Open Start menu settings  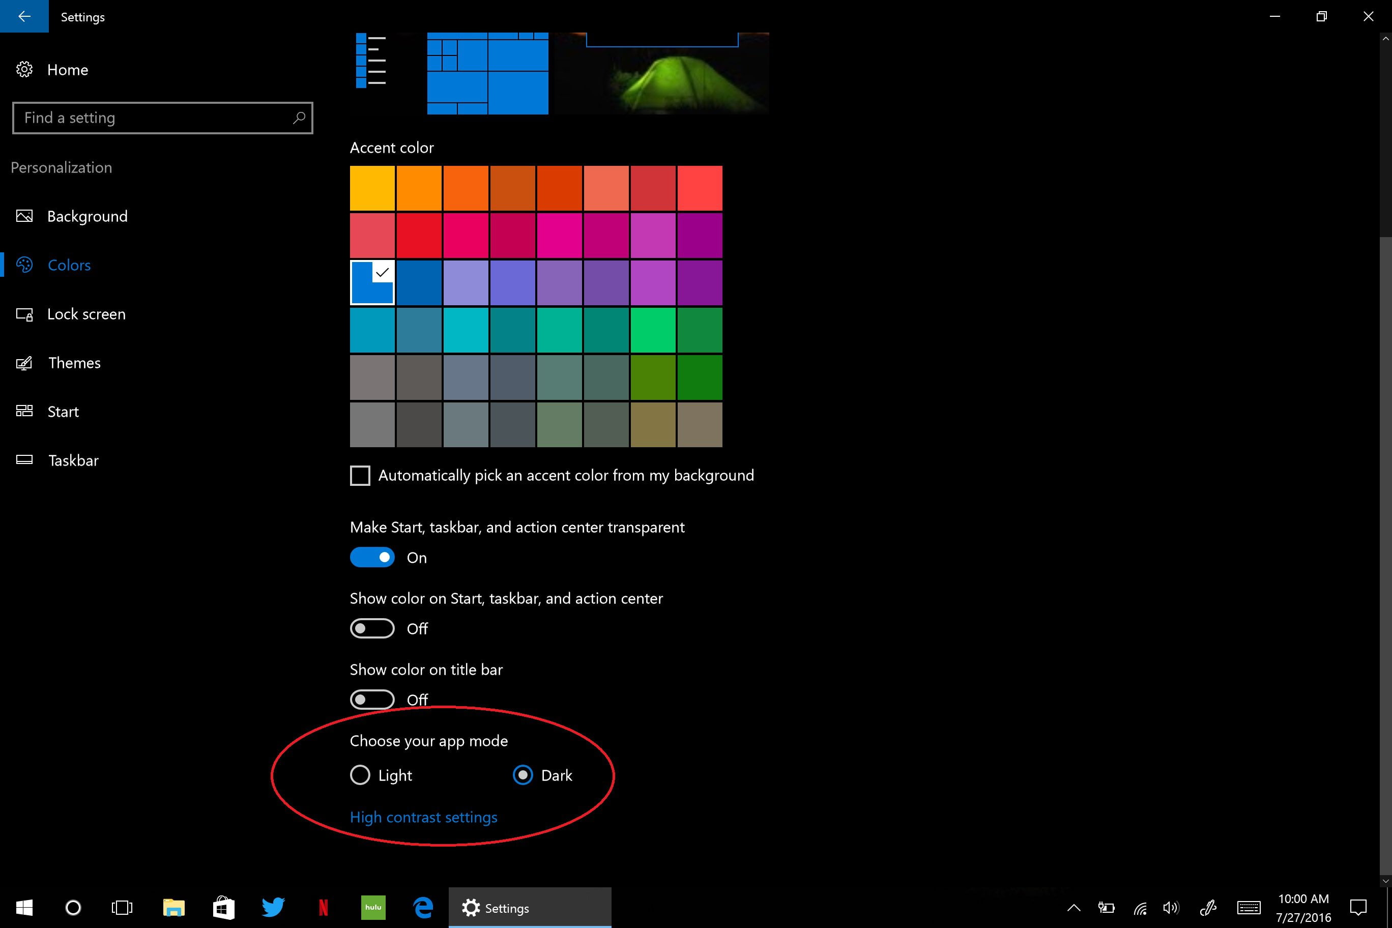(x=62, y=411)
